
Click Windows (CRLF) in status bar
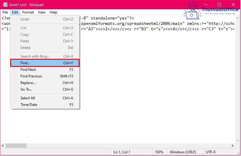183,152
